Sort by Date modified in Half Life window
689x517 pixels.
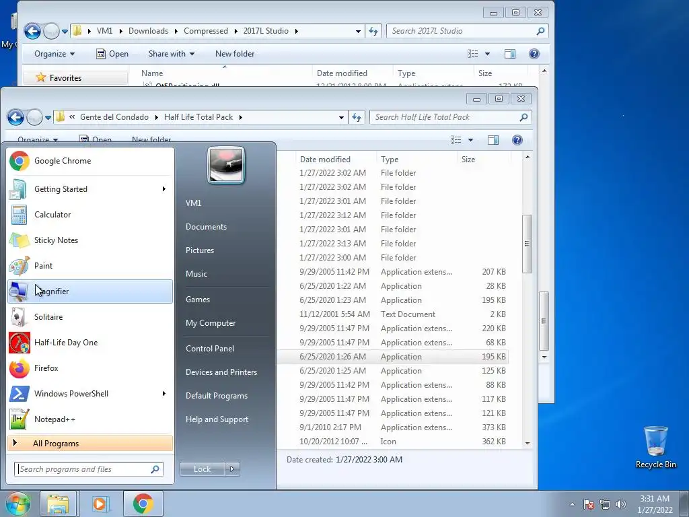tap(325, 159)
